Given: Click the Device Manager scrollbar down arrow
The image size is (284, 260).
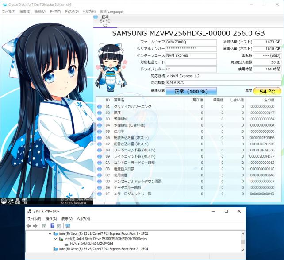Looking at the screenshot, I should click(243, 250).
